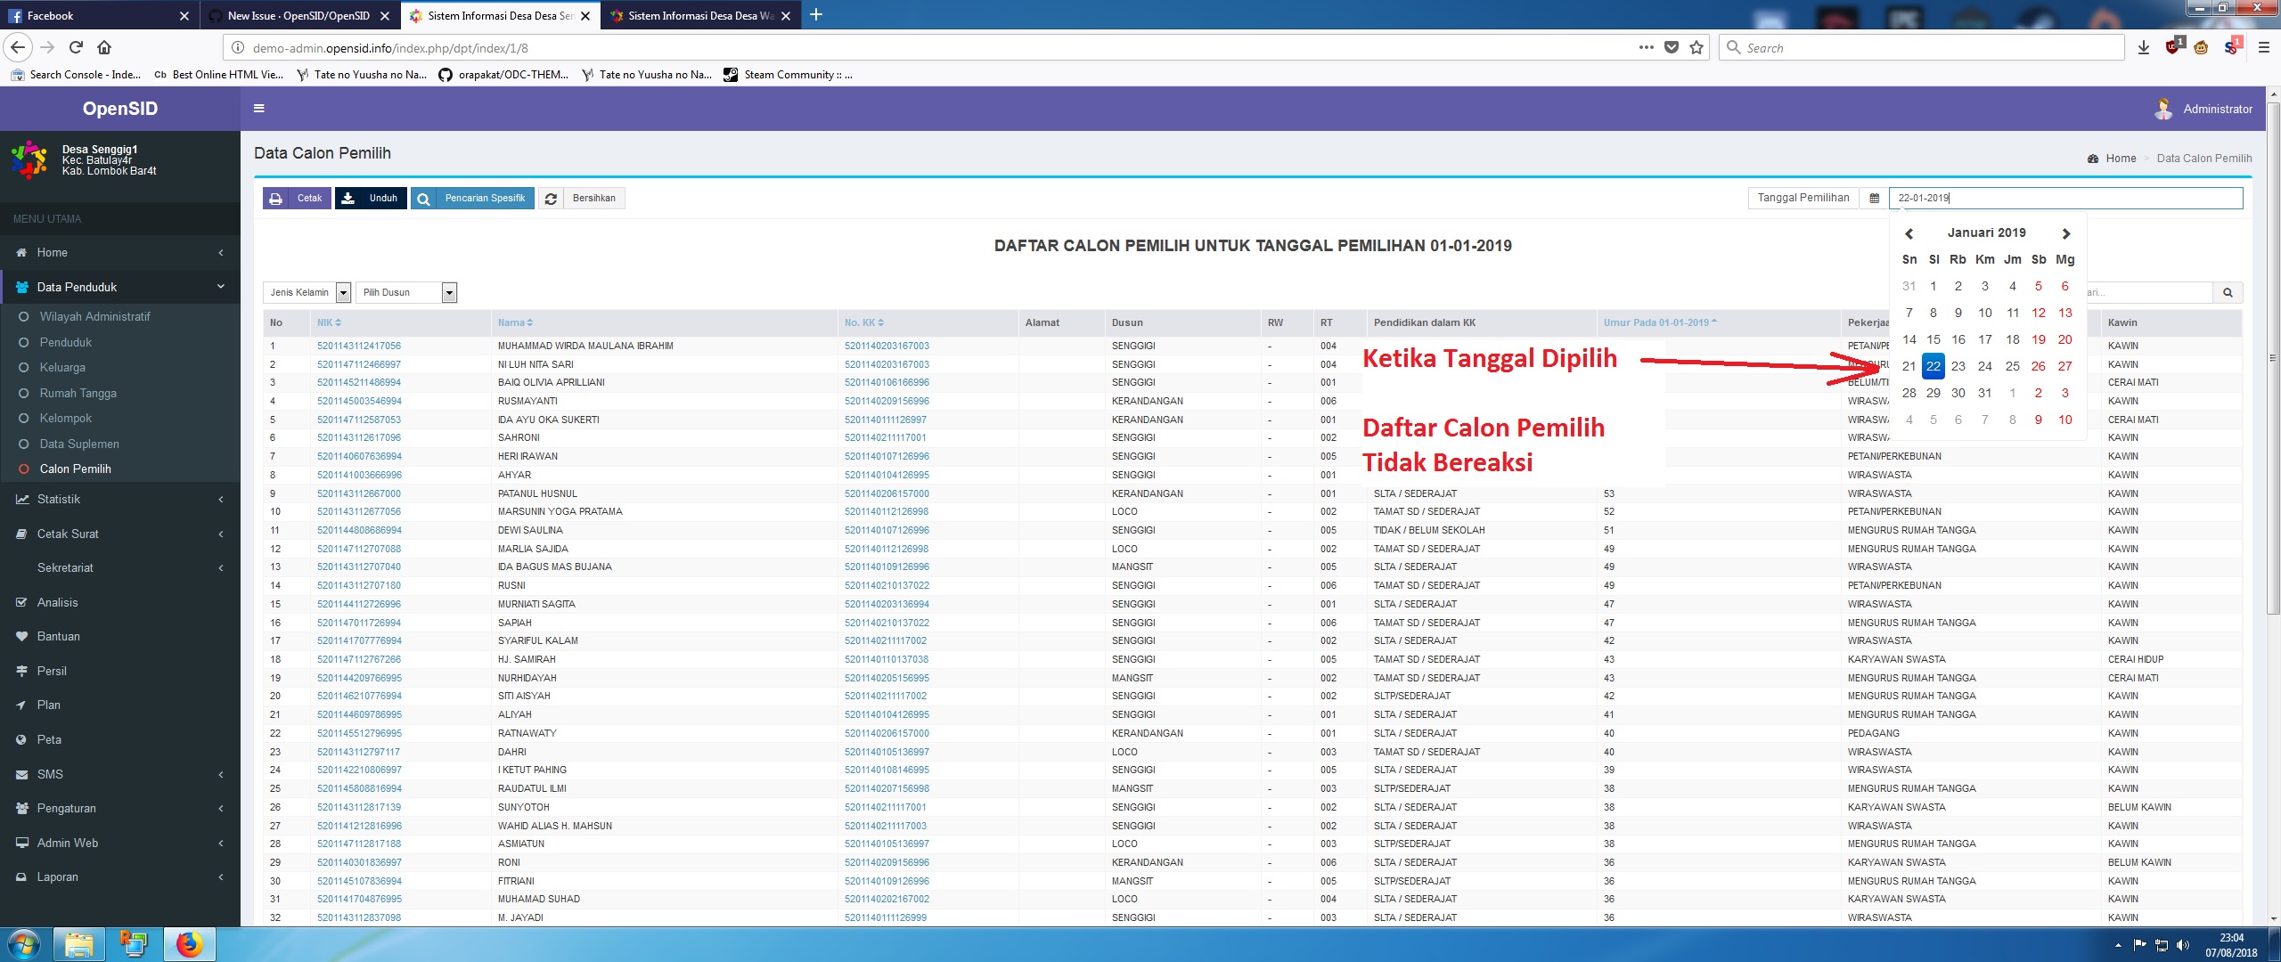Viewport: 2281px width, 962px height.
Task: Toggle the sidebar with the hamburger icon
Action: [x=259, y=108]
